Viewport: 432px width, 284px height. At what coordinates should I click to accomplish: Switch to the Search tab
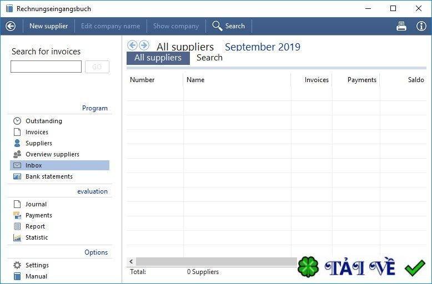(x=209, y=58)
